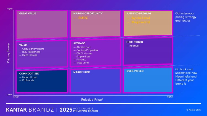Select Federal Land in the Commoditised list

30,77
